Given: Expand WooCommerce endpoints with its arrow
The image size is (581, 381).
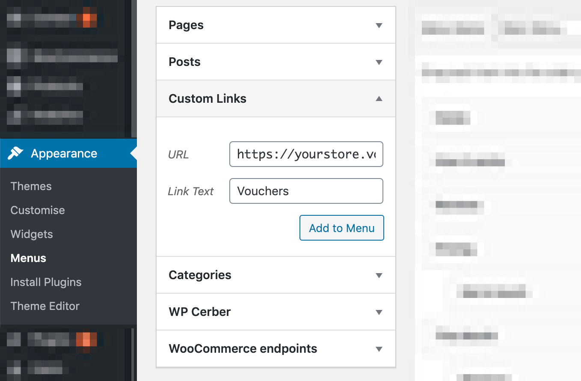Looking at the screenshot, I should (379, 349).
